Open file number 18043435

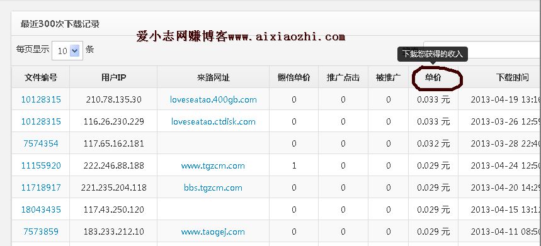[41, 210]
